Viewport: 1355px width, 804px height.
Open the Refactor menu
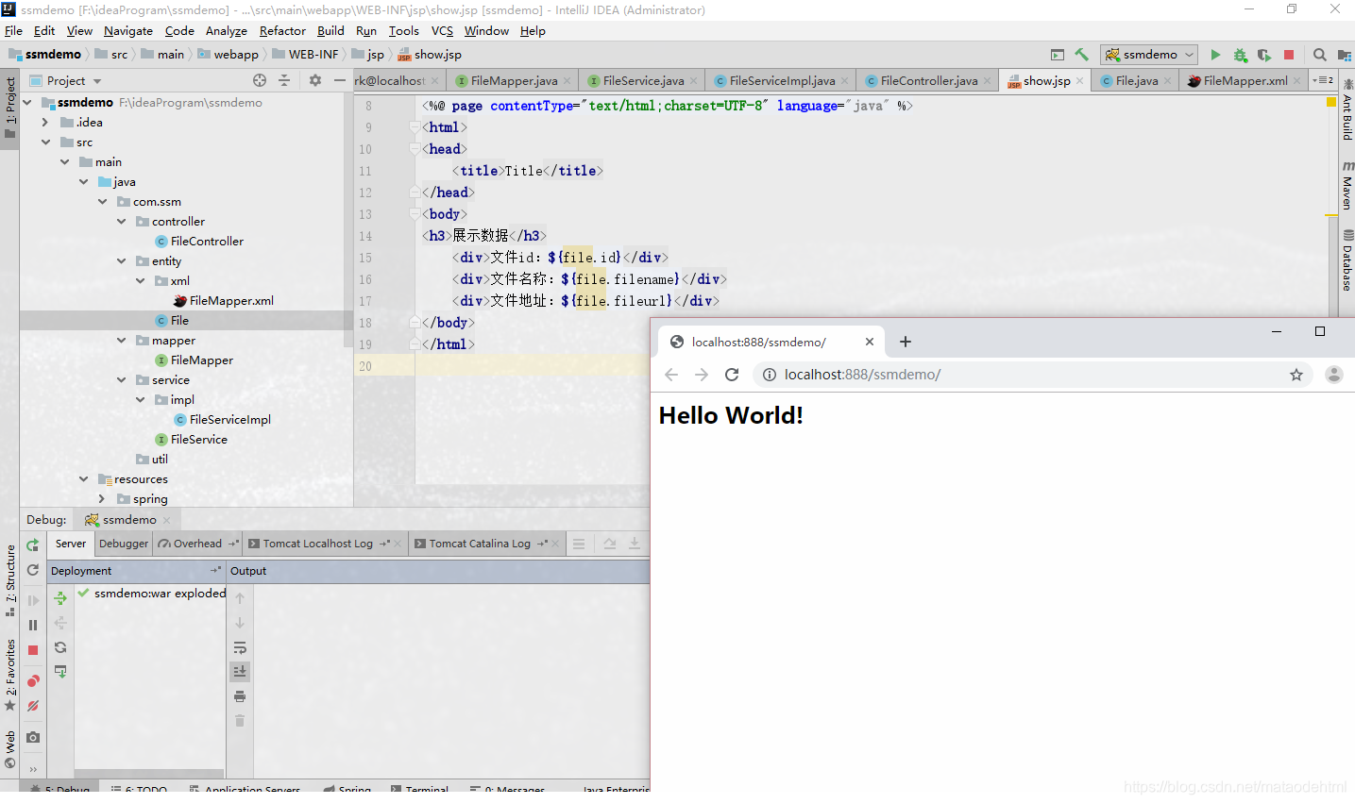[282, 30]
